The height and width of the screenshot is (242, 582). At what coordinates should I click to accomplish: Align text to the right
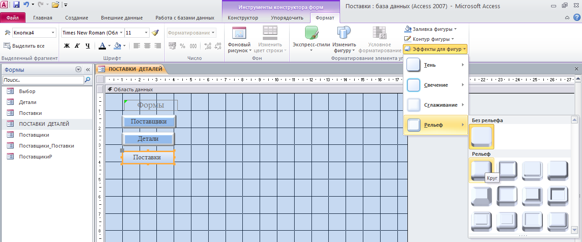tap(158, 46)
